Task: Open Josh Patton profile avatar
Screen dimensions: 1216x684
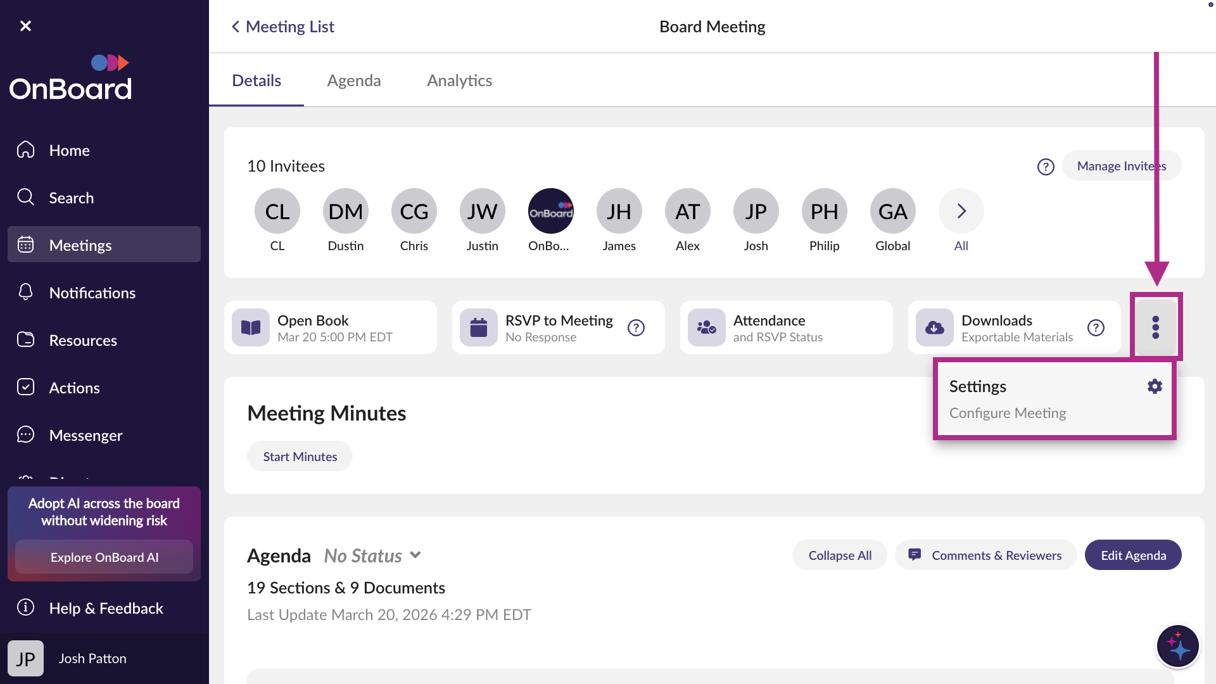Action: point(25,659)
